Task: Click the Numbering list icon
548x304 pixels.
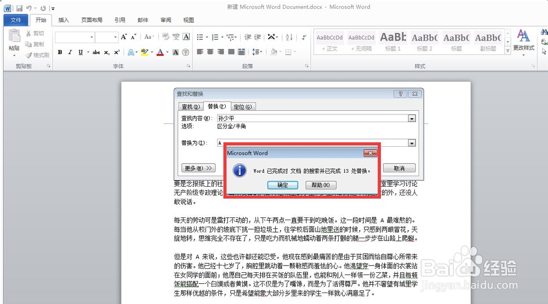Action: pyautogui.click(x=215, y=37)
